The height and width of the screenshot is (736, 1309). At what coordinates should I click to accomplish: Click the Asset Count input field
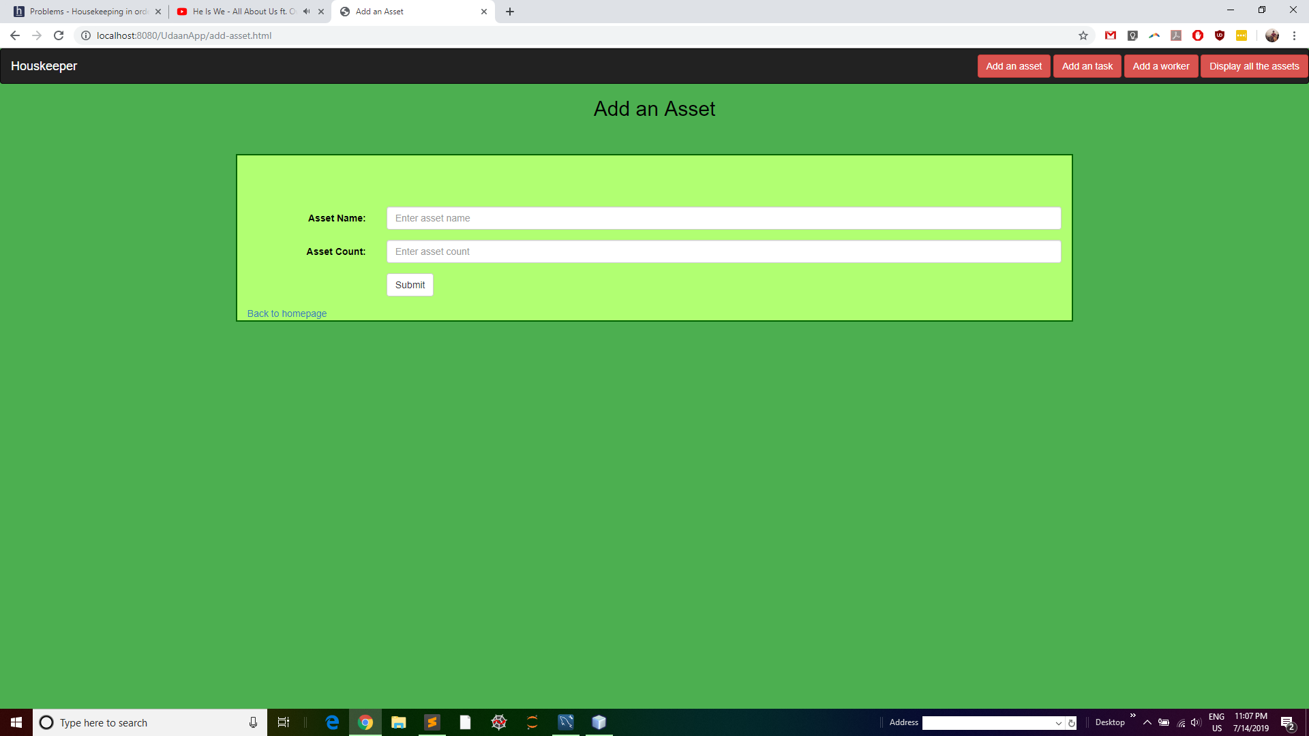724,251
